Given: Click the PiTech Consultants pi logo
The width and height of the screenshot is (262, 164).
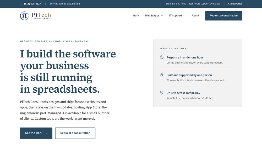Looking at the screenshot, I should 24,16.
